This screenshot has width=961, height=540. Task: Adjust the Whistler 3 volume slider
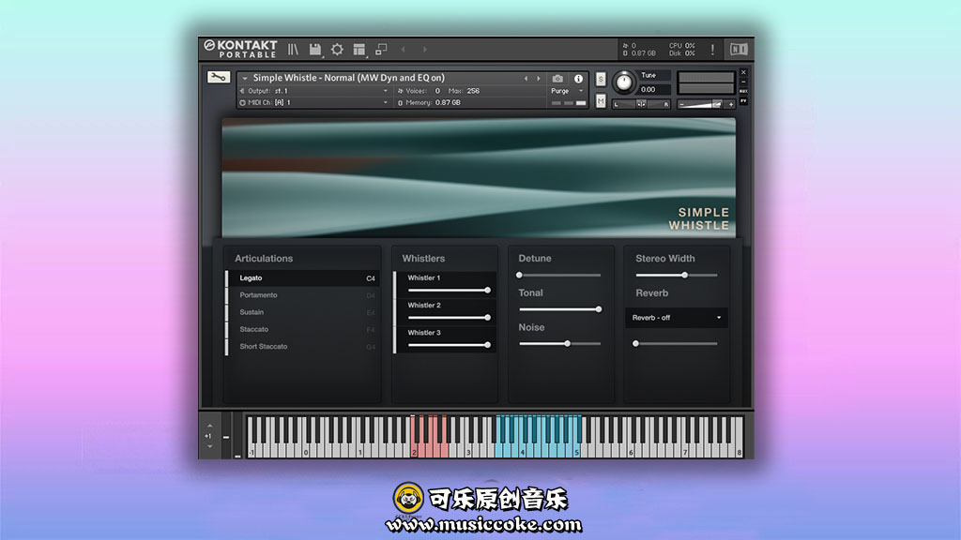450,345
